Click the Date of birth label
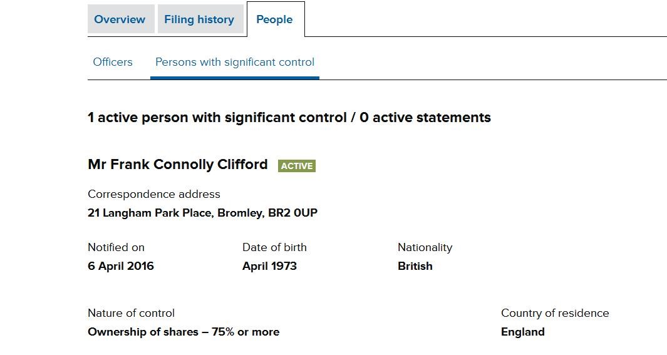The image size is (667, 355). (x=274, y=247)
